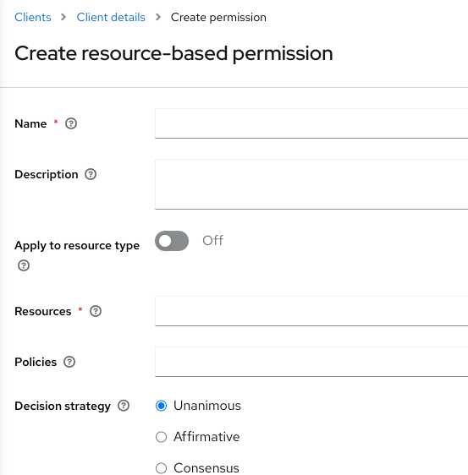Select the Affirmative decision strategy

[161, 437]
